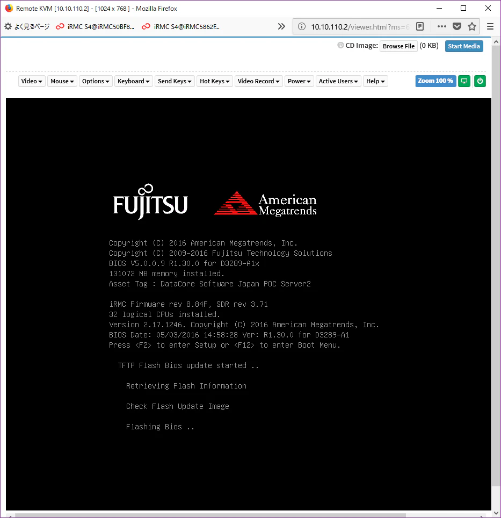Click the remote KVM console screen
Viewport: 501px width, 518px height.
[x=249, y=304]
